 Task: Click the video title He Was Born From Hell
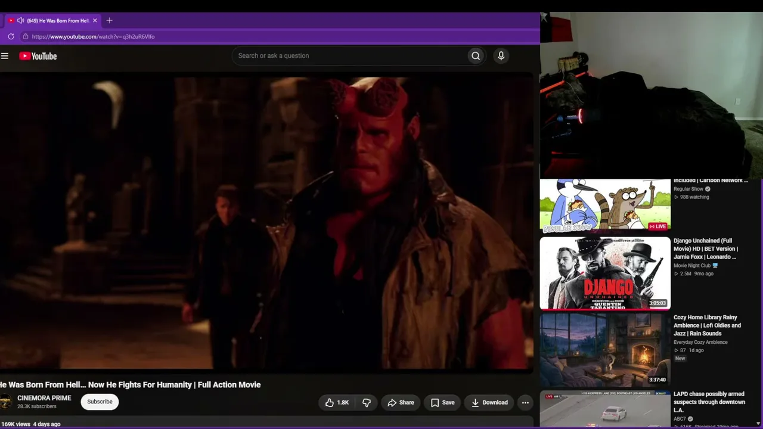[x=131, y=385]
